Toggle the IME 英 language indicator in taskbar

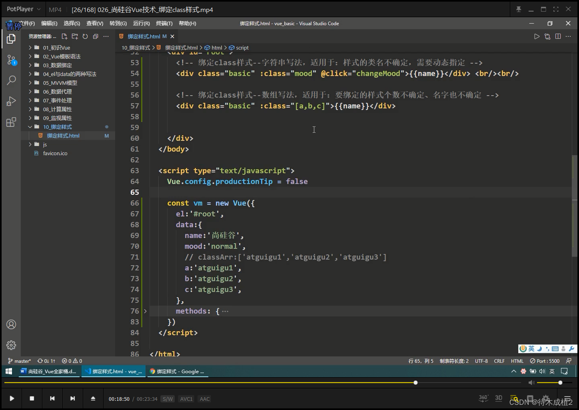click(x=552, y=371)
